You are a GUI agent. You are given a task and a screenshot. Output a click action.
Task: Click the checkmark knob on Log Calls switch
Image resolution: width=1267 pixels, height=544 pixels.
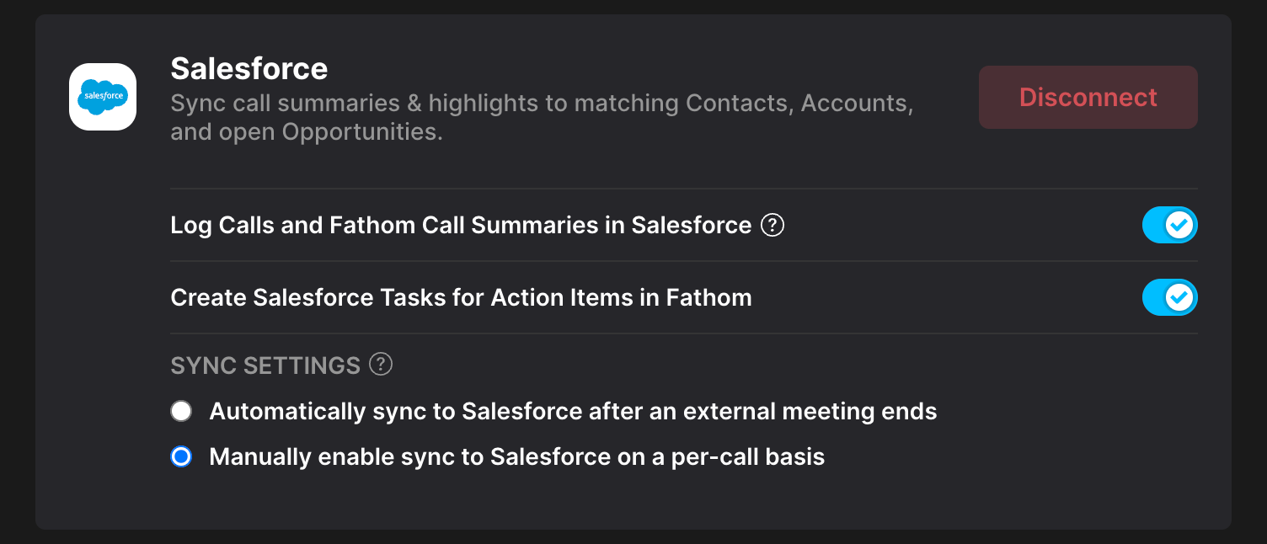point(1179,225)
